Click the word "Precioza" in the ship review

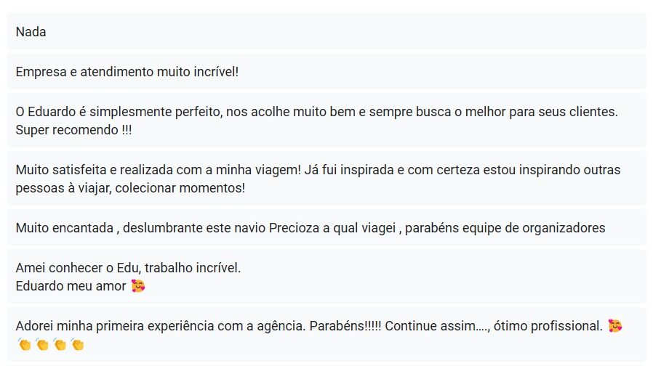[x=295, y=228]
